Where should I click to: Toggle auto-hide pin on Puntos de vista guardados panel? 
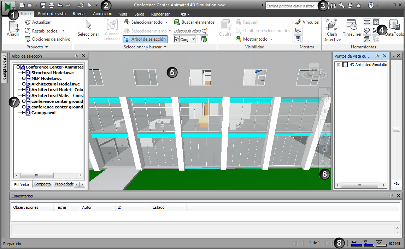click(x=378, y=56)
